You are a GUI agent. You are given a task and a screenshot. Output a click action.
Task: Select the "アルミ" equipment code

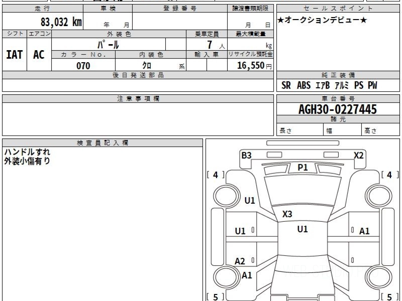(x=342, y=86)
